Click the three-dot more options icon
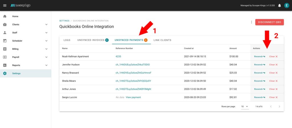292x128 pixels. 251,22
